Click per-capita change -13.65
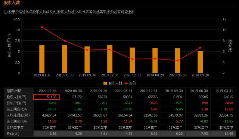The height and width of the screenshot is (139, 239). pos(228,121)
